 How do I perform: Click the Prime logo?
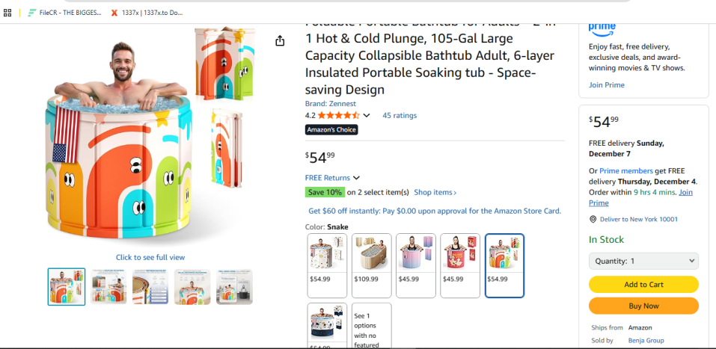(x=602, y=28)
